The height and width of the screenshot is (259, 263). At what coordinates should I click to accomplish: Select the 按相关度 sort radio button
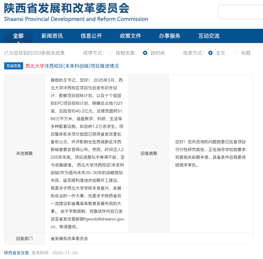(x=110, y=53)
